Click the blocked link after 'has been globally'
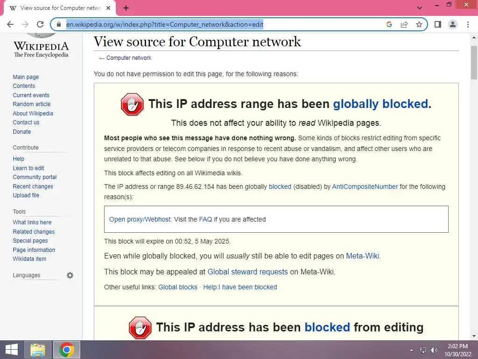Image resolution: width=478 pixels, height=359 pixels. point(280,187)
